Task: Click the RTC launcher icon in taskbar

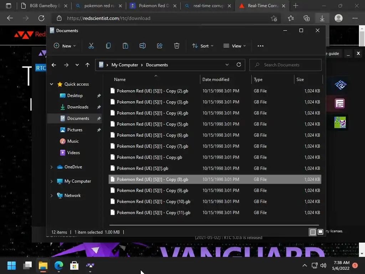Action: [90, 265]
